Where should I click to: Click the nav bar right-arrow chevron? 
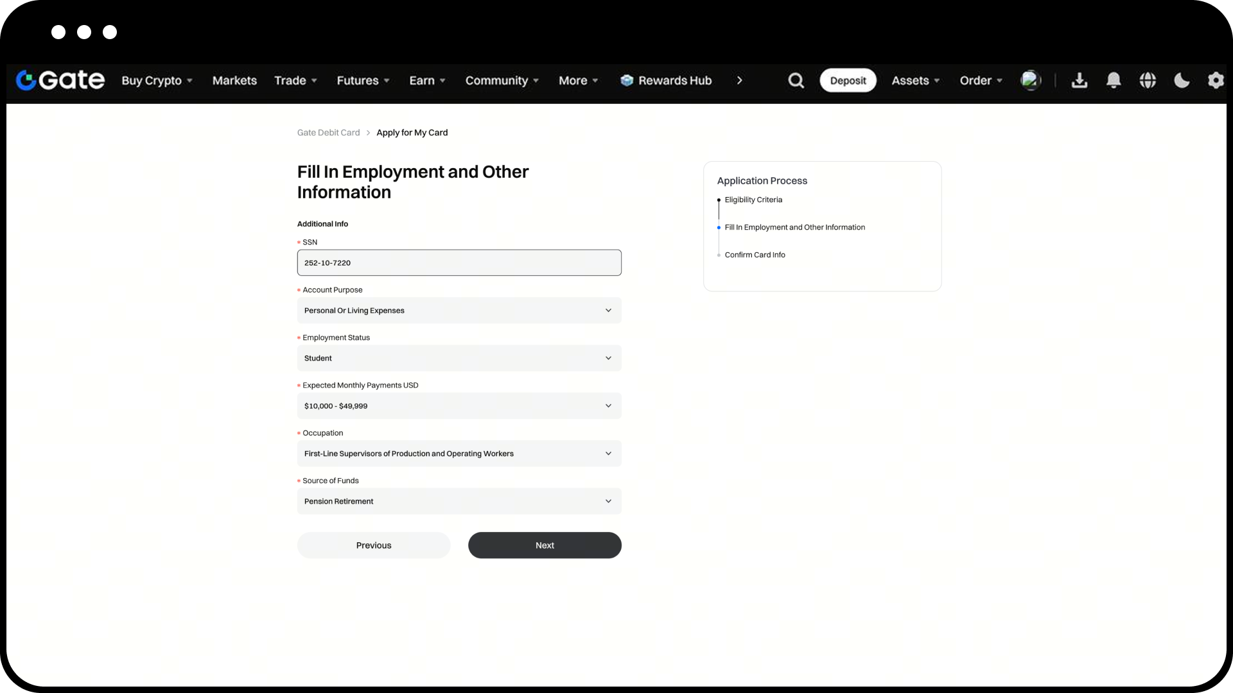point(740,80)
